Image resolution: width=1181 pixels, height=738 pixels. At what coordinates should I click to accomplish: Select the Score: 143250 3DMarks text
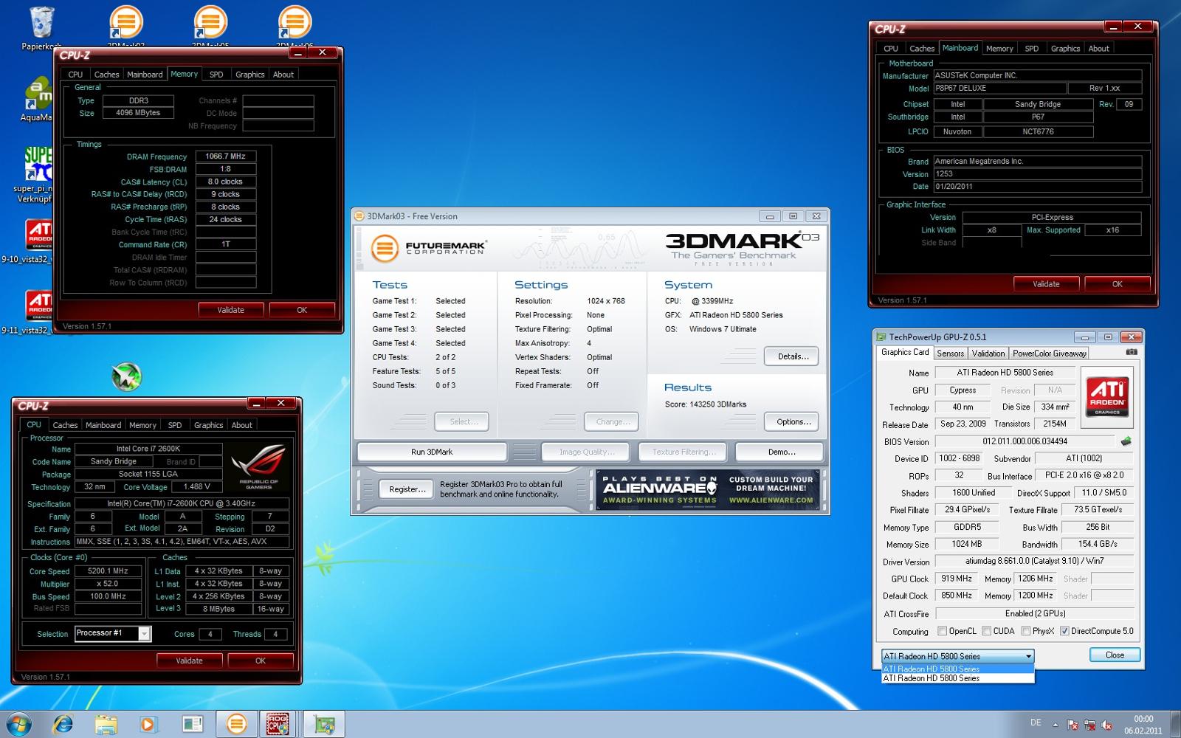[x=706, y=404]
